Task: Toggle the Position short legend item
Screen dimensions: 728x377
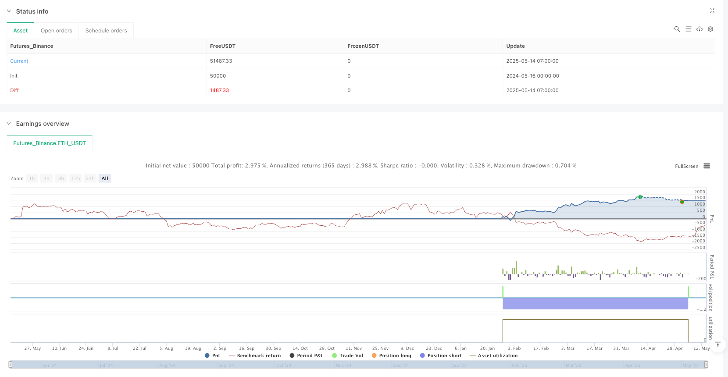Action: [x=441, y=356]
